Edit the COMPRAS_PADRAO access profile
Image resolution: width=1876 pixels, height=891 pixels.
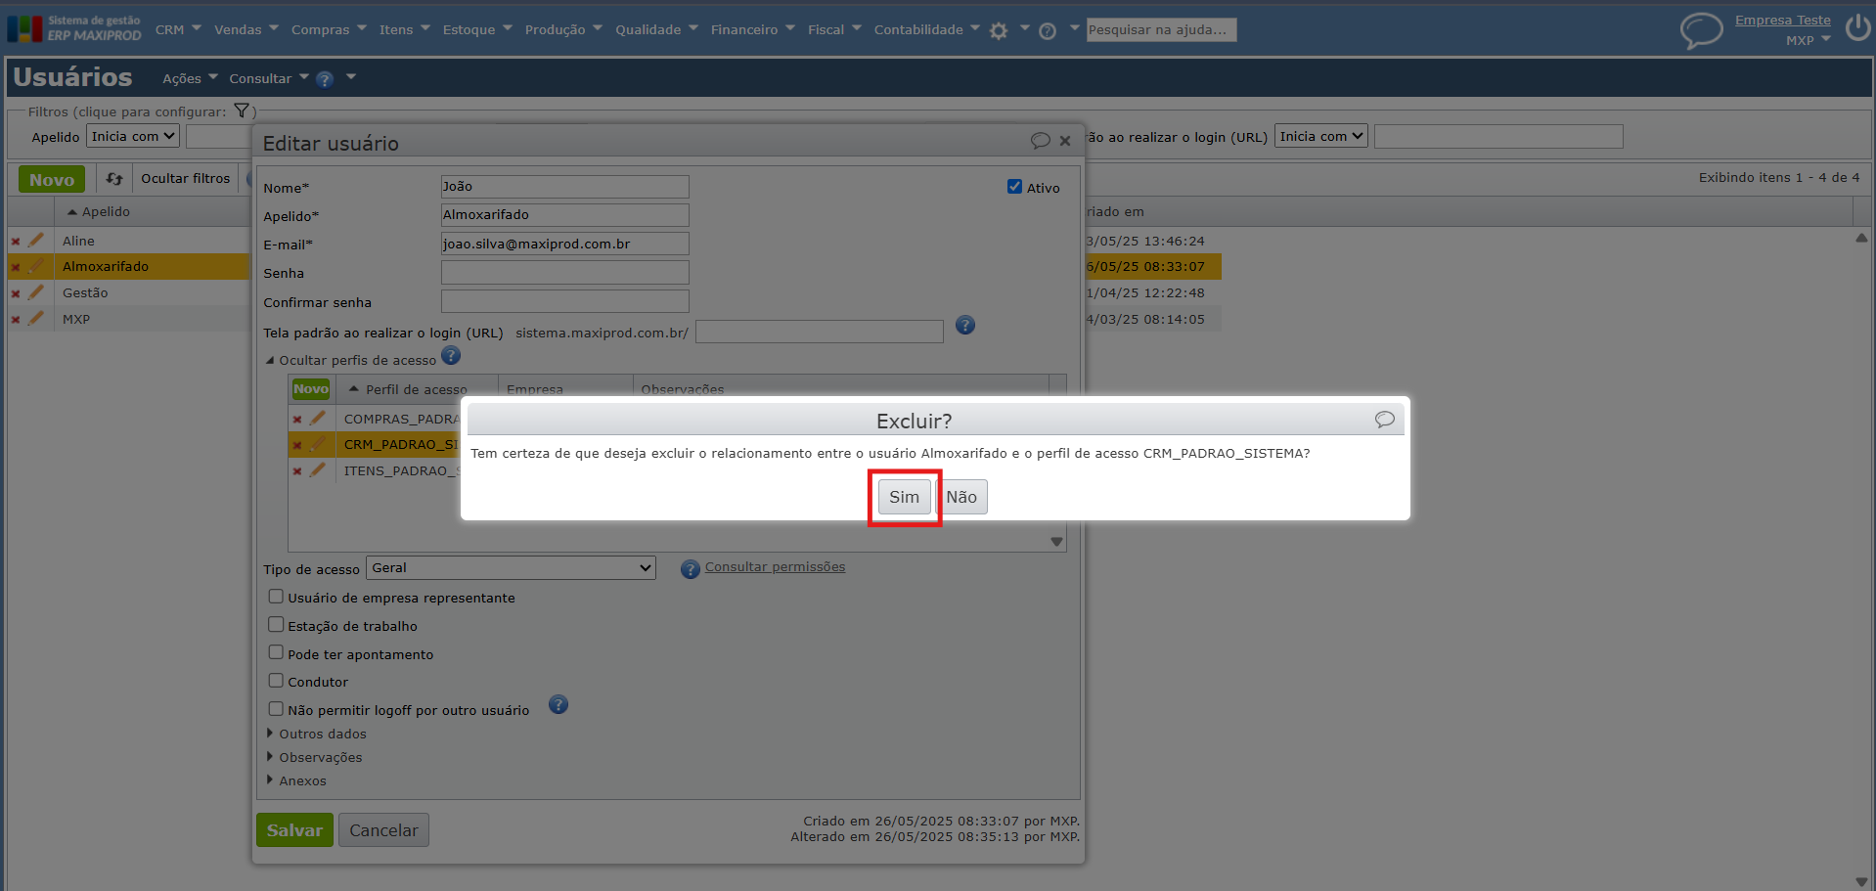317,419
